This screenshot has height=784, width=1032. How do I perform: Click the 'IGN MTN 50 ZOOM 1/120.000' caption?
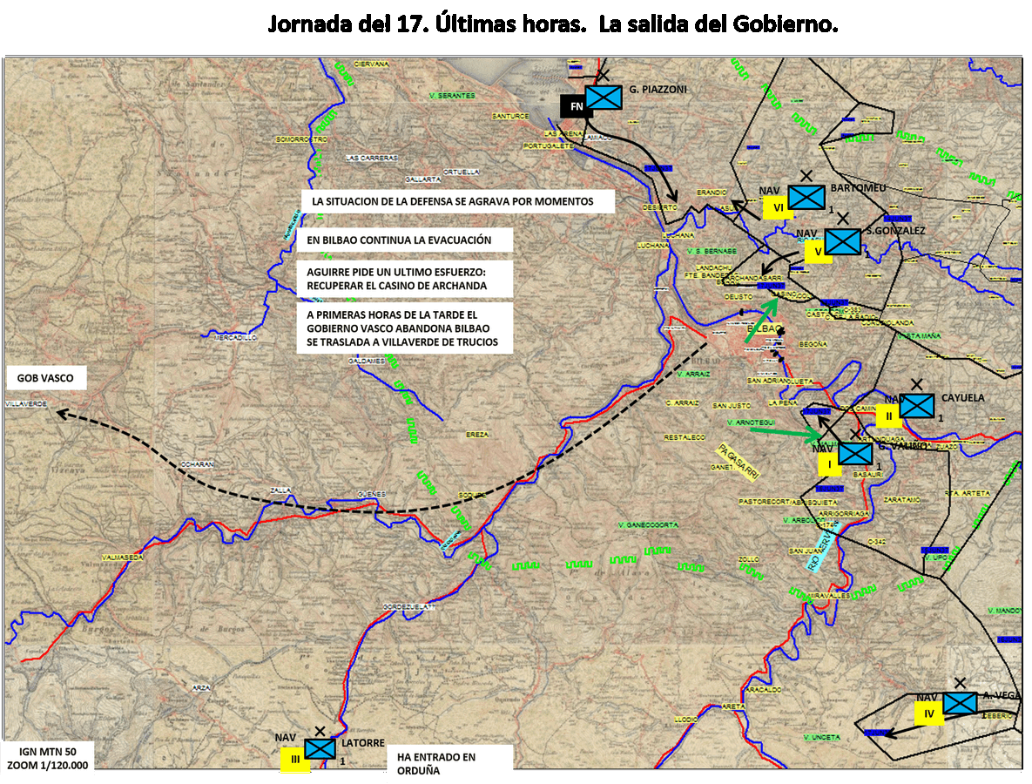click(x=48, y=759)
